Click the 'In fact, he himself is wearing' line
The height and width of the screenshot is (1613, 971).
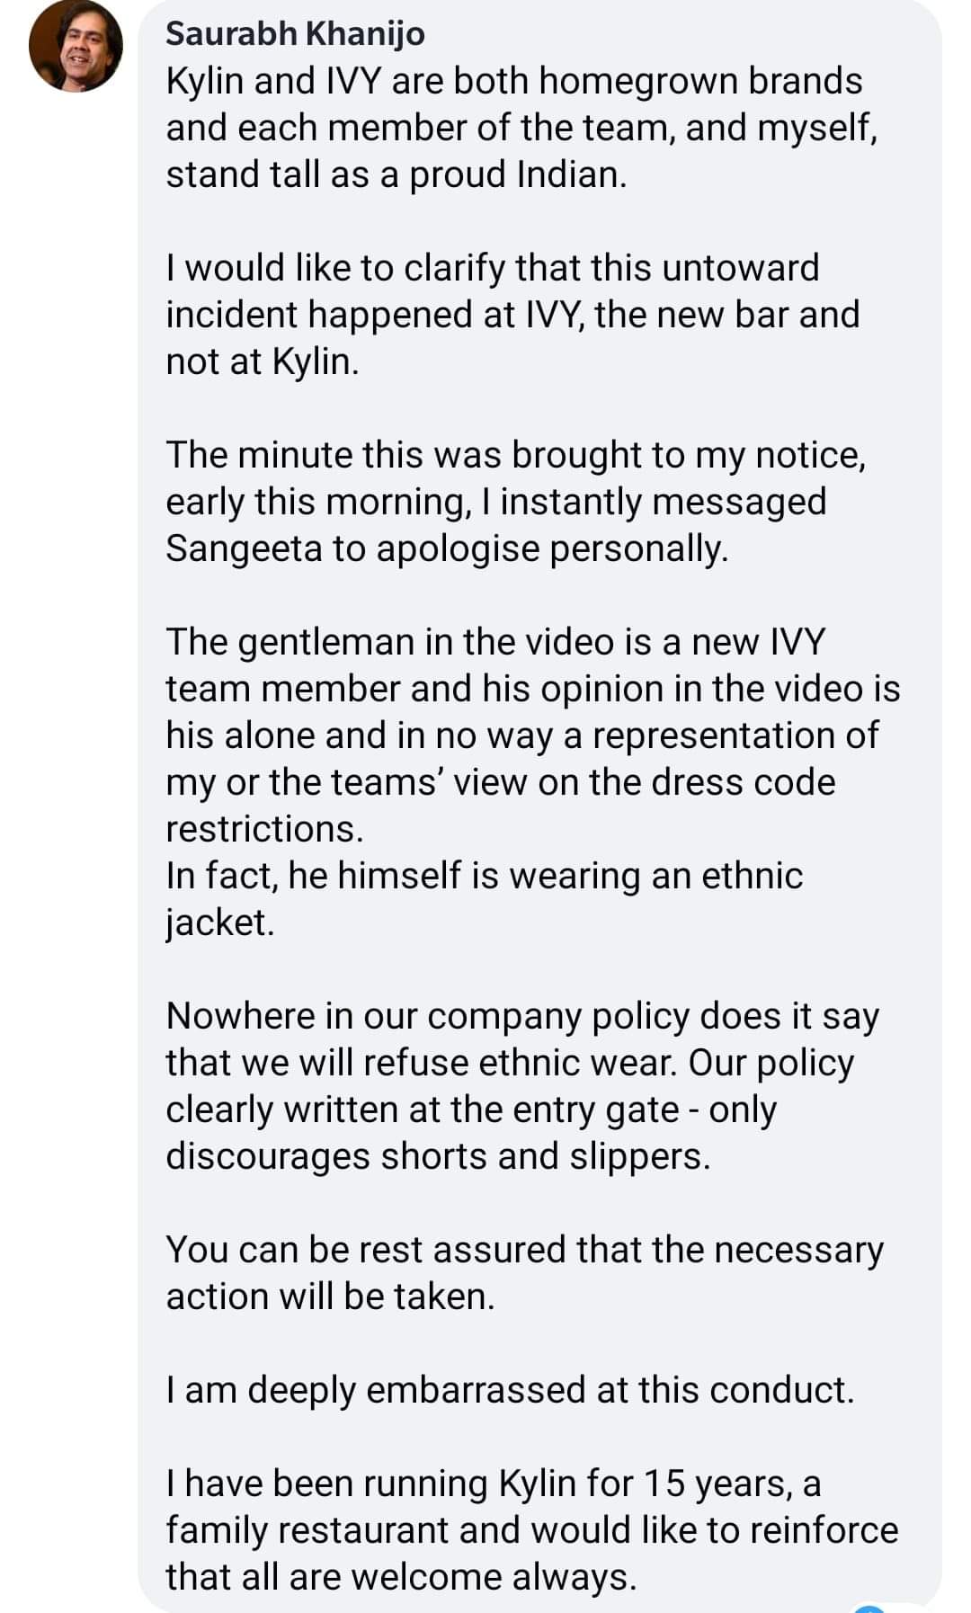point(484,876)
